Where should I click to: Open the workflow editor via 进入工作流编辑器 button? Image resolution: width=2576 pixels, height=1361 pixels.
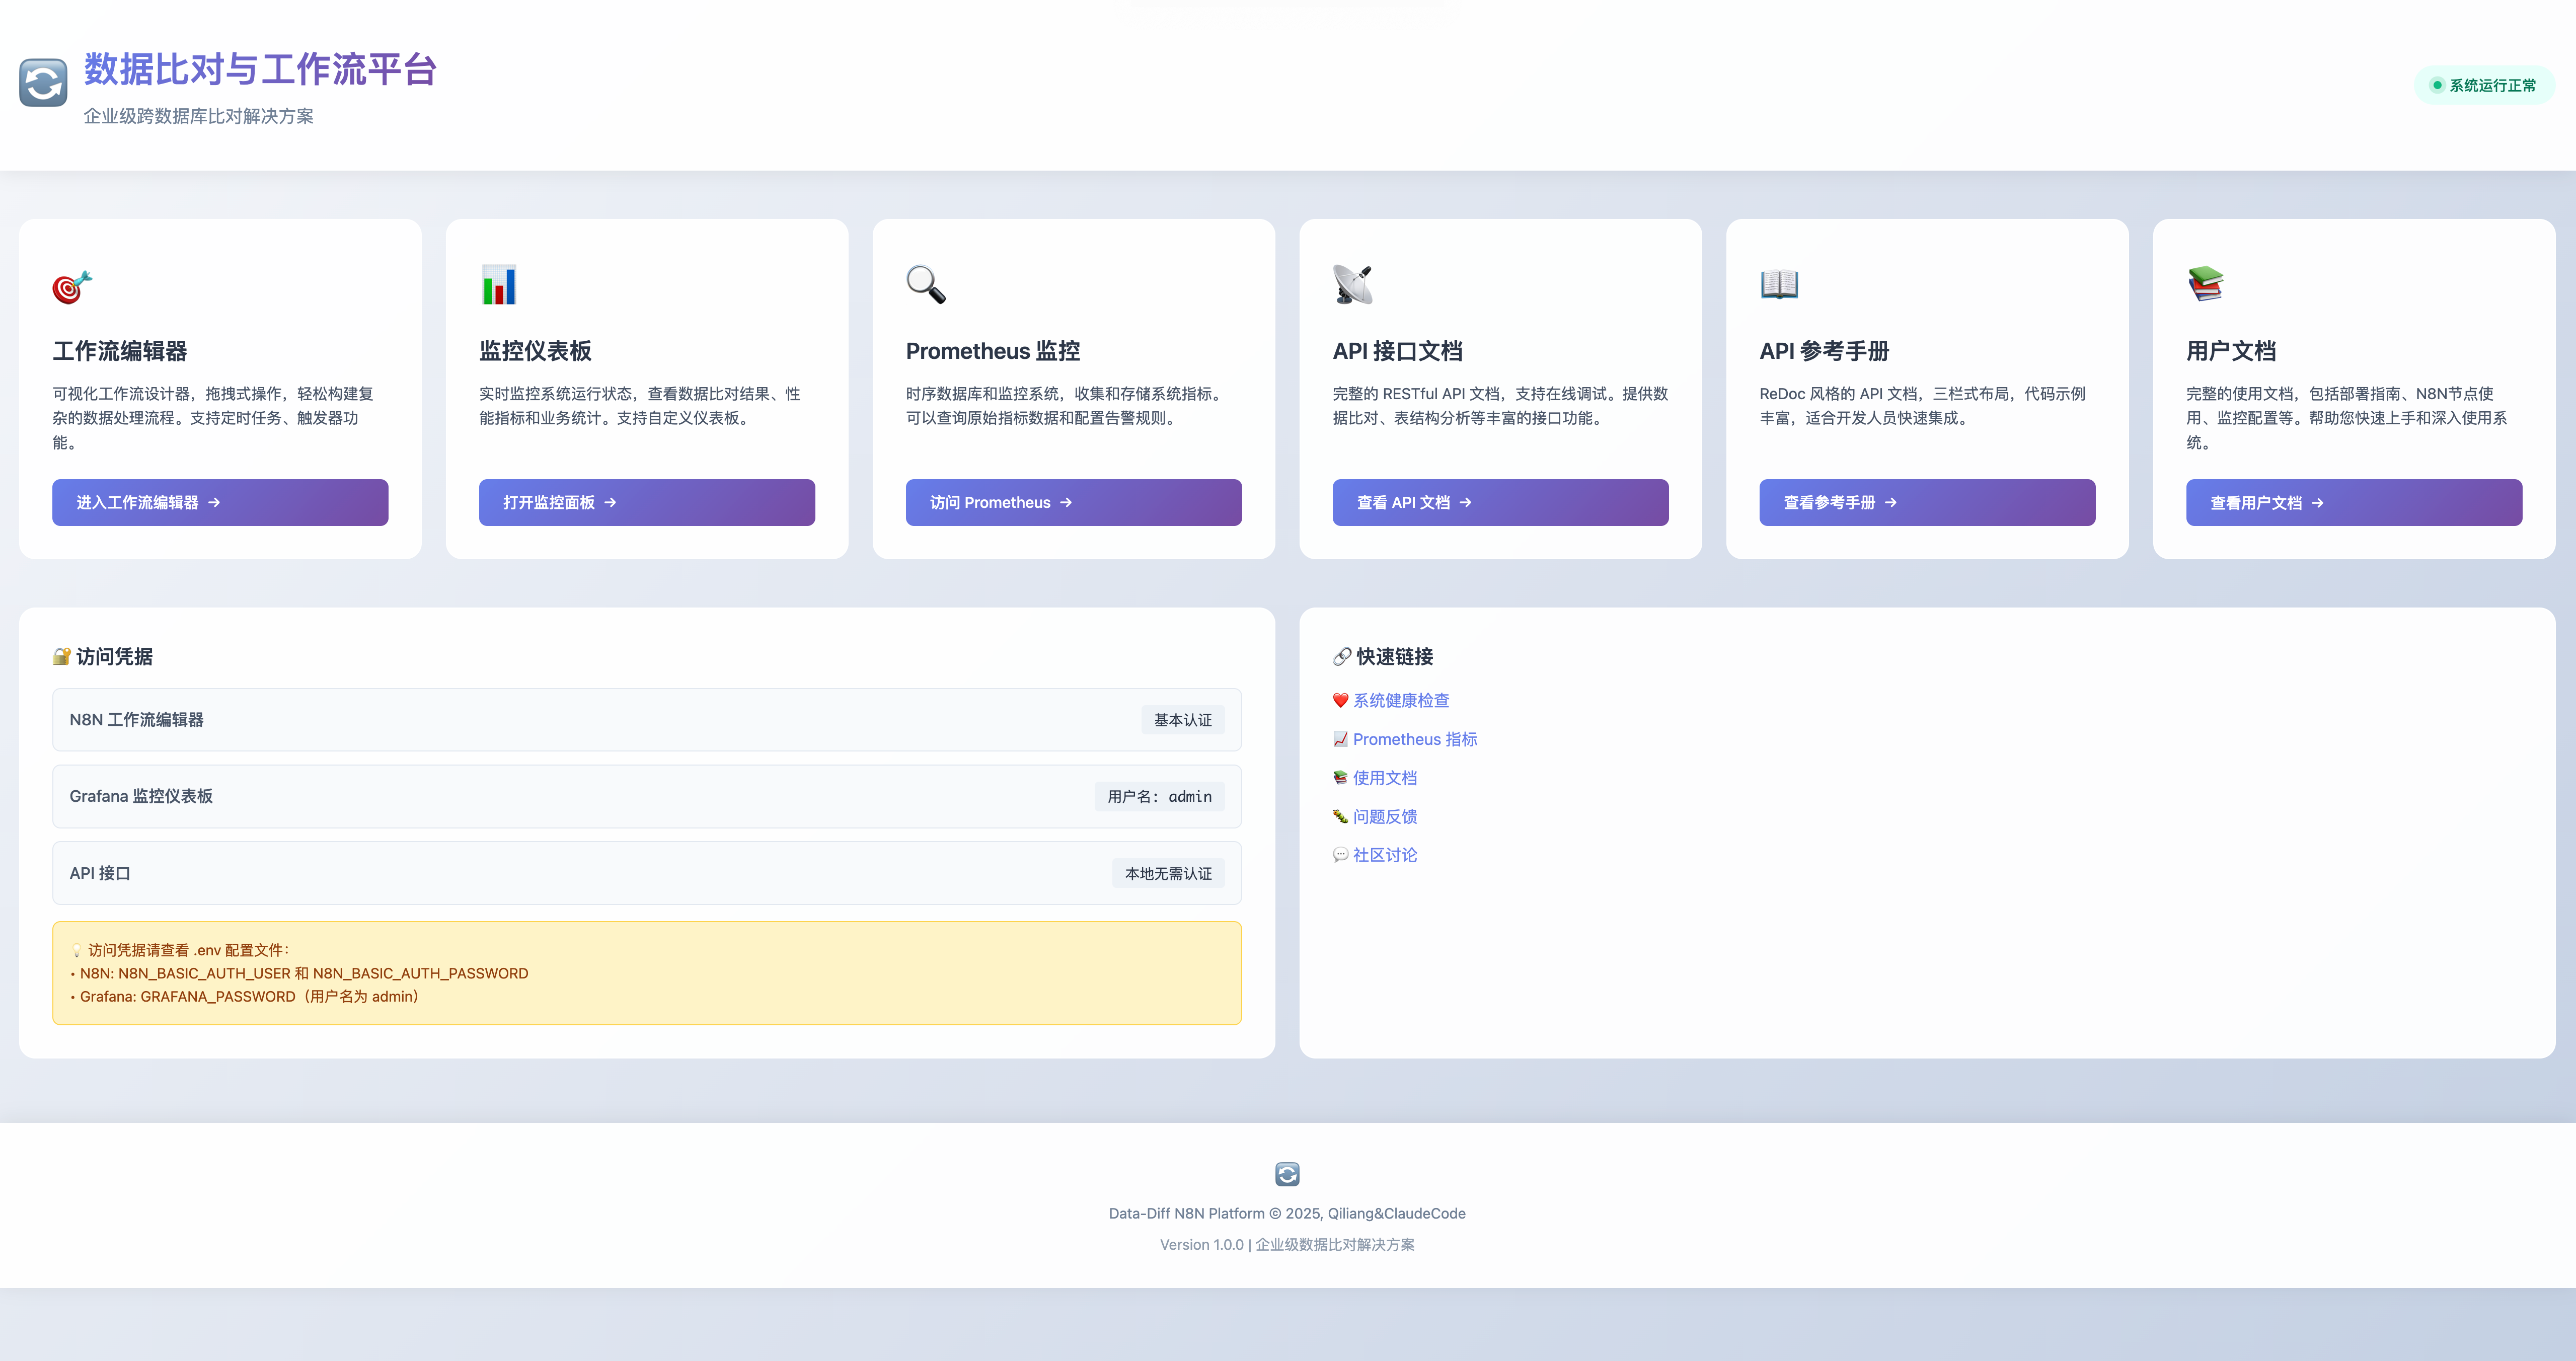pyautogui.click(x=220, y=503)
